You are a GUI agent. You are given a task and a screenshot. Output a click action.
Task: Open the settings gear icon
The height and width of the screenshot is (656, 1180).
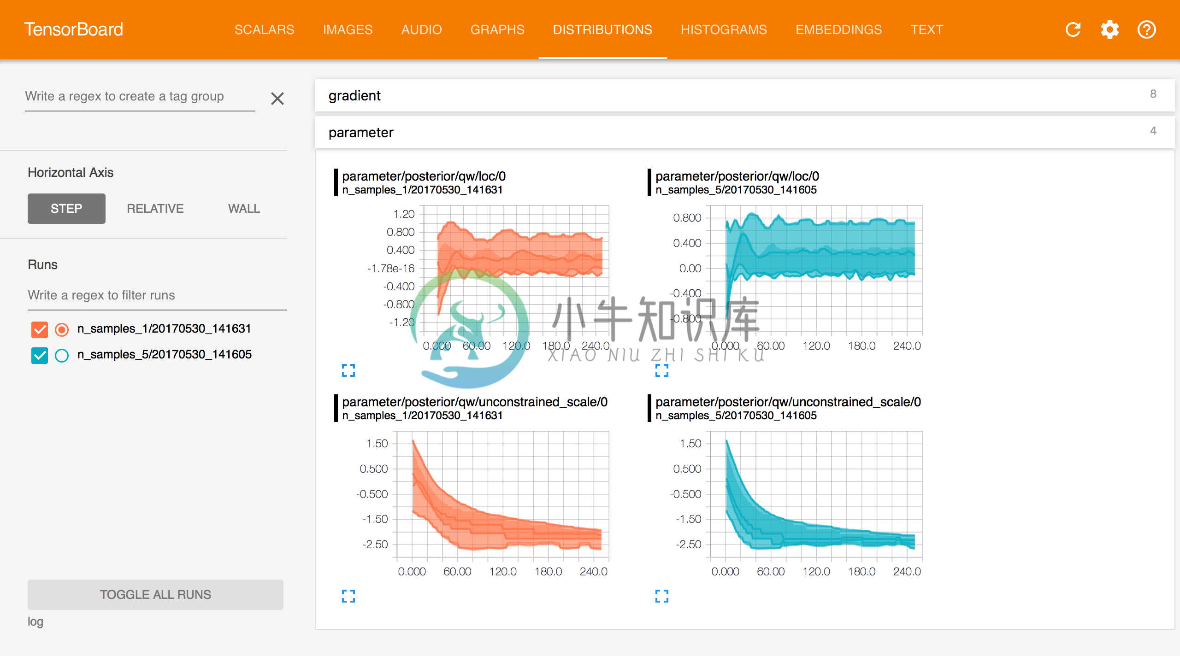point(1110,29)
